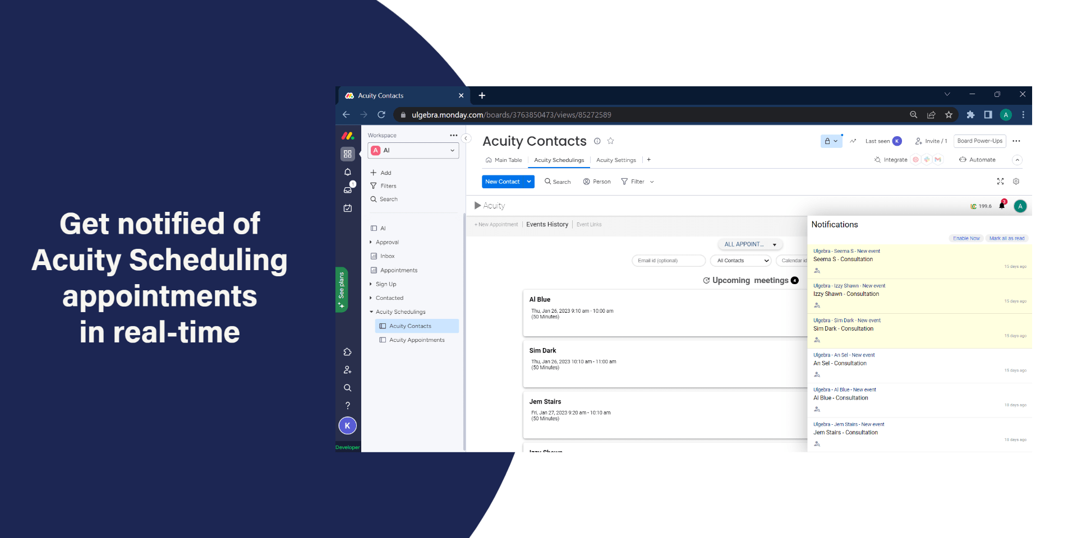Viewport: 1077px width, 538px height.
Task: Open Acuity Appointments board in sidebar
Action: (x=417, y=340)
